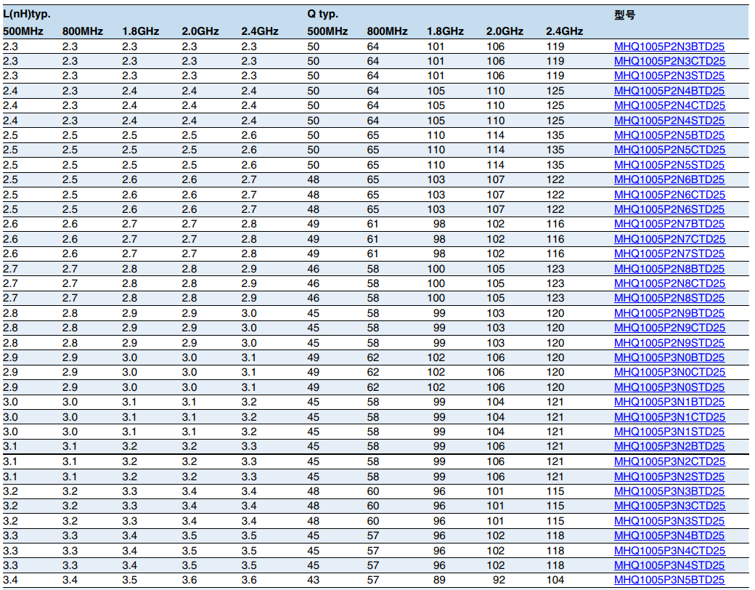Open the MHQ1005P2N3CTD25 part link

click(x=670, y=61)
